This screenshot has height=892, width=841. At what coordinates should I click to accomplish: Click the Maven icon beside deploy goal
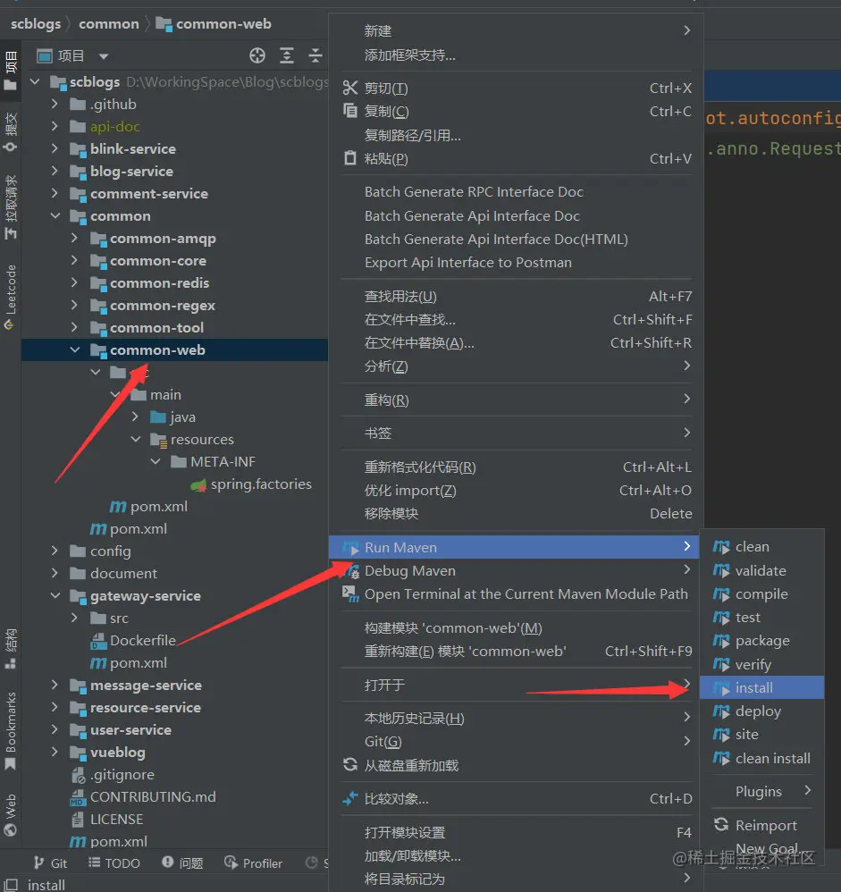pyautogui.click(x=721, y=711)
